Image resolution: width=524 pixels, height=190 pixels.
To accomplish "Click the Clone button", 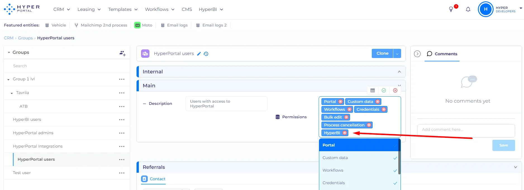I will pyautogui.click(x=382, y=53).
